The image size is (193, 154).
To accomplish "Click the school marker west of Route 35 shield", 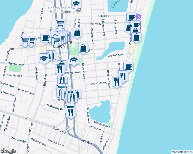I will [44, 58].
